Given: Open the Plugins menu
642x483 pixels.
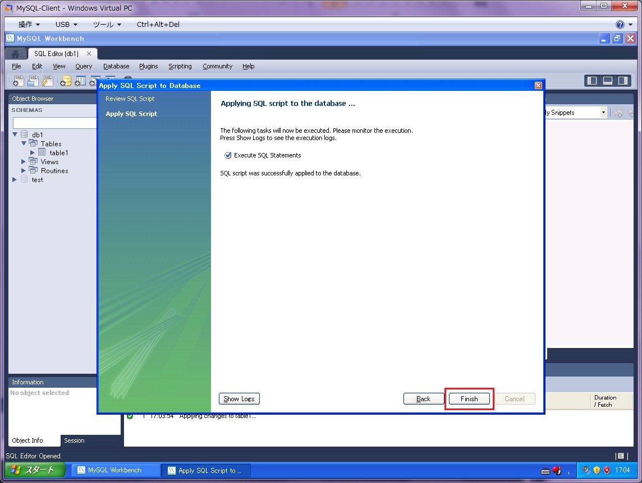Looking at the screenshot, I should pyautogui.click(x=148, y=66).
